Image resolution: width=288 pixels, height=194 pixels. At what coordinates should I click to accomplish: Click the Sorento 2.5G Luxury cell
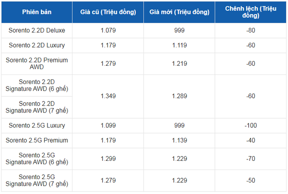click(37, 125)
